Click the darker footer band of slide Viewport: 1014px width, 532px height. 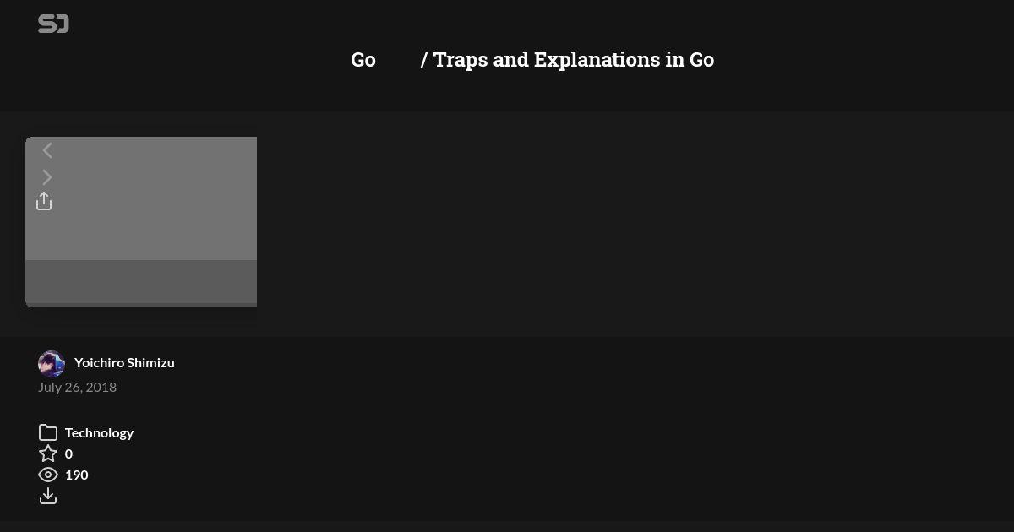point(141,281)
